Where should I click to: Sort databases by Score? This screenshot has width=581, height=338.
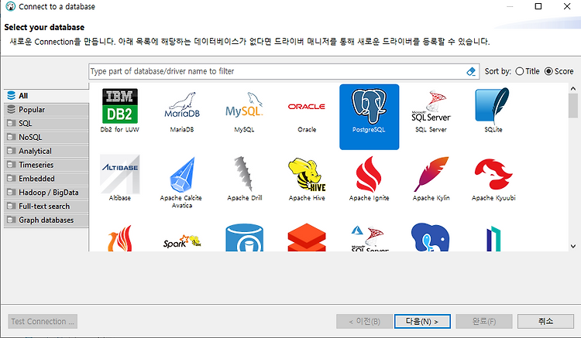click(x=559, y=71)
